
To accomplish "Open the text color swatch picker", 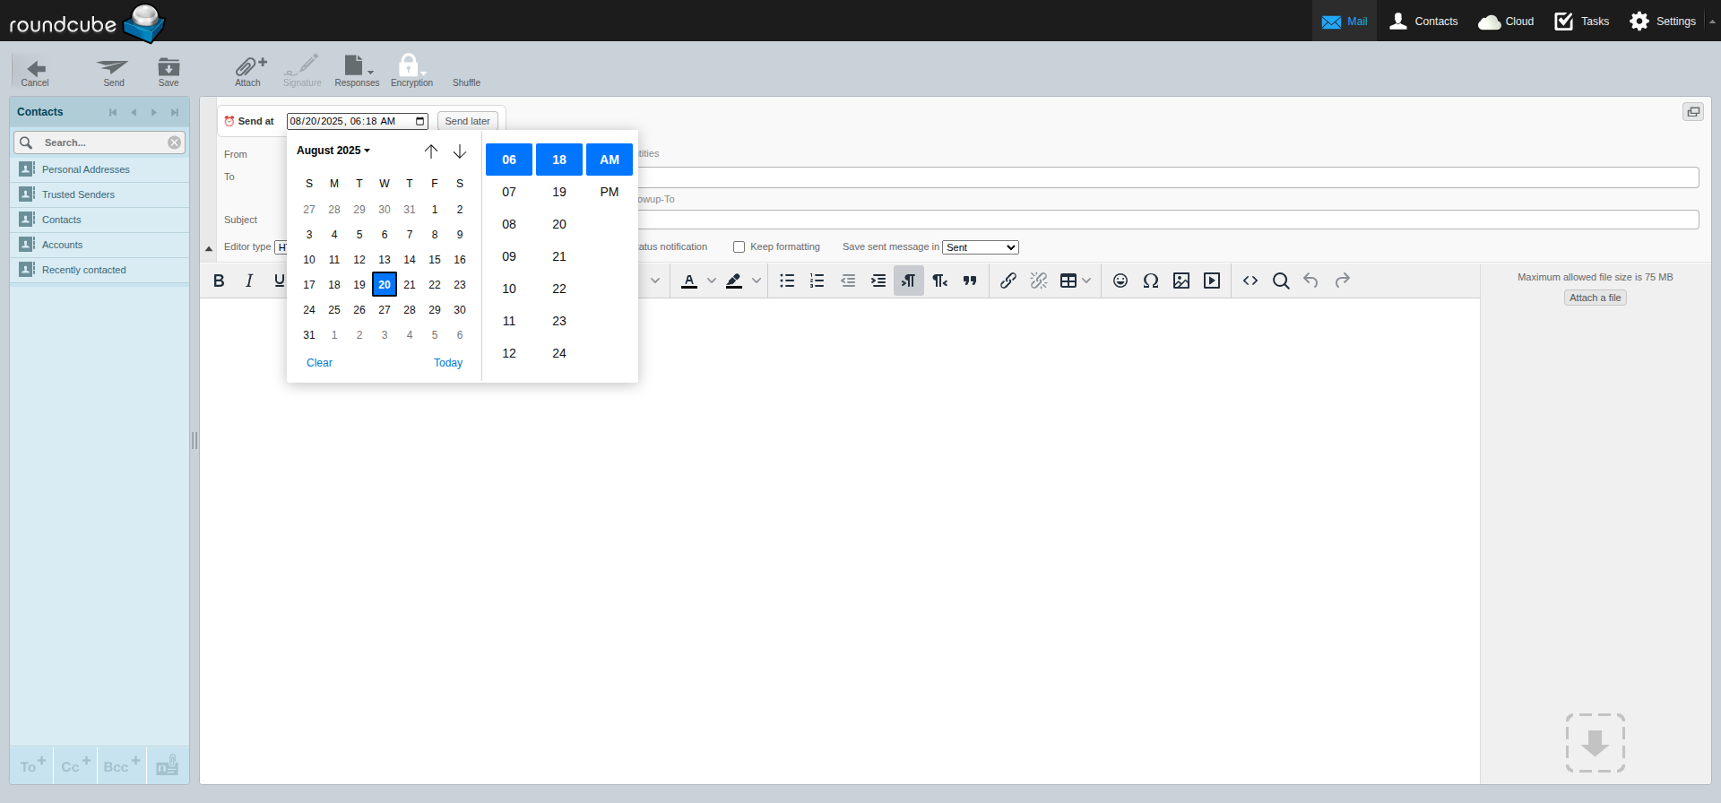I will (x=712, y=281).
